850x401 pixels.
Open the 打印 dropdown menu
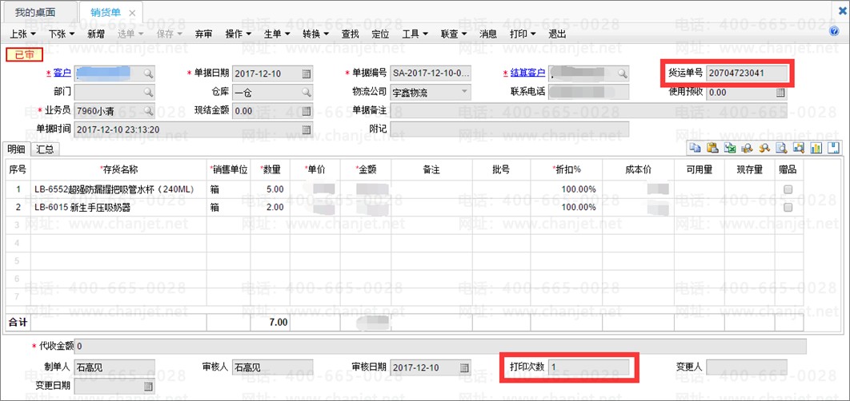coord(523,34)
